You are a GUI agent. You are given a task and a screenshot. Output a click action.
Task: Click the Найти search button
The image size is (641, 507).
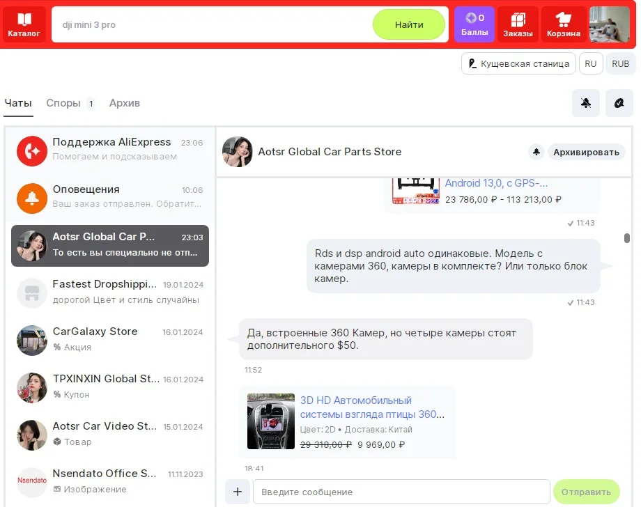[409, 24]
